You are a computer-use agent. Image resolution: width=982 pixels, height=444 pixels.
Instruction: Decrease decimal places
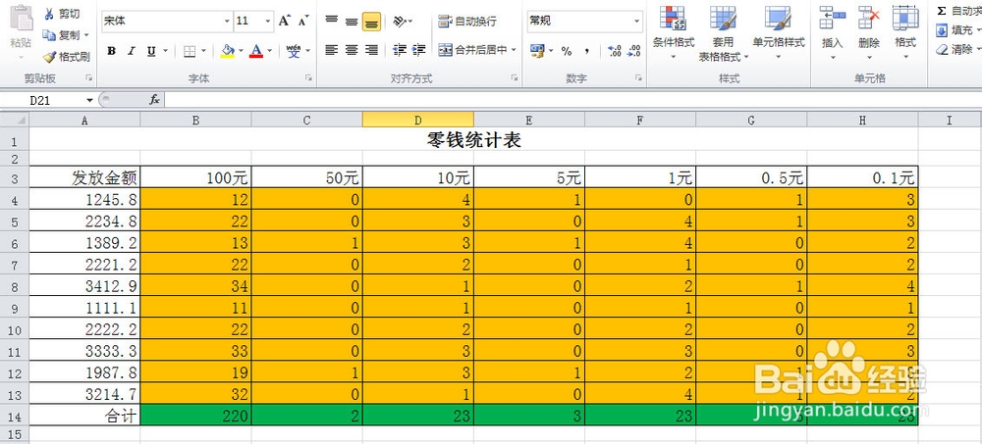pyautogui.click(x=633, y=51)
